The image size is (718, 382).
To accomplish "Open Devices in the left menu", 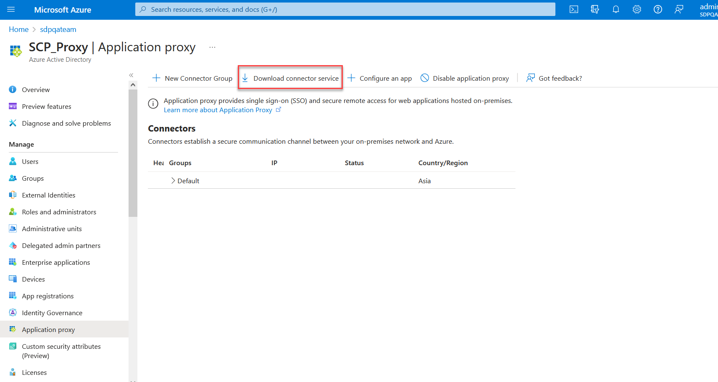I will point(33,279).
